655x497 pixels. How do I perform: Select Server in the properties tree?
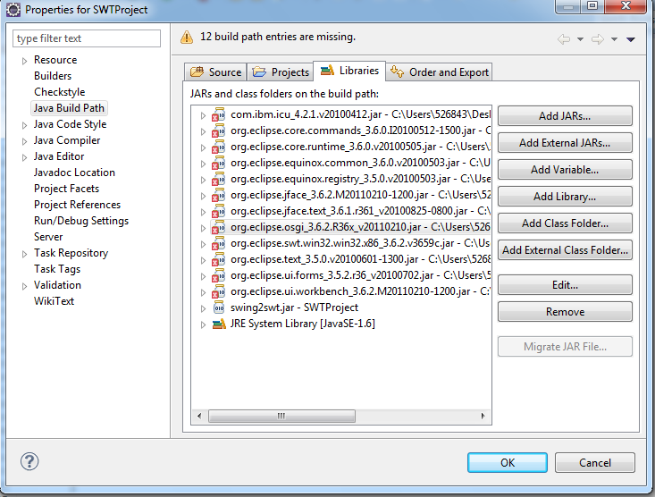click(48, 237)
